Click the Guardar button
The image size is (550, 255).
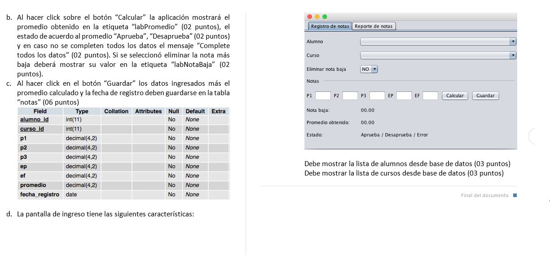point(485,96)
